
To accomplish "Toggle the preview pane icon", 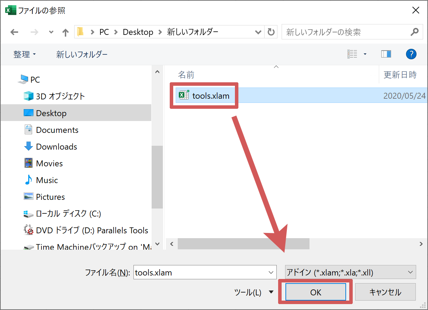I will click(x=386, y=54).
